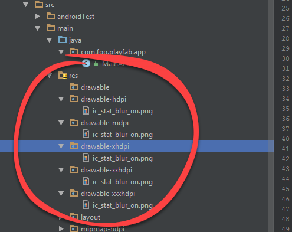Click the MainActivity class icon
The width and height of the screenshot is (292, 232).
[x=86, y=63]
